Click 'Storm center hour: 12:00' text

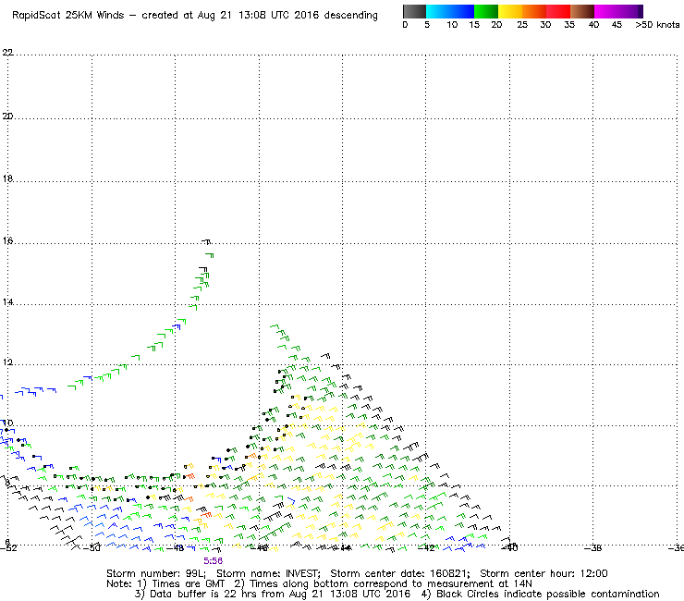544,573
